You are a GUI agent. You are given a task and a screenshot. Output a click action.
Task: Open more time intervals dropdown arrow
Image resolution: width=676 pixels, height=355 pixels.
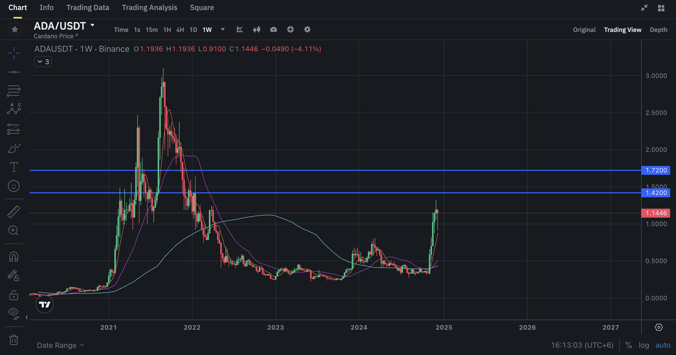pyautogui.click(x=223, y=29)
